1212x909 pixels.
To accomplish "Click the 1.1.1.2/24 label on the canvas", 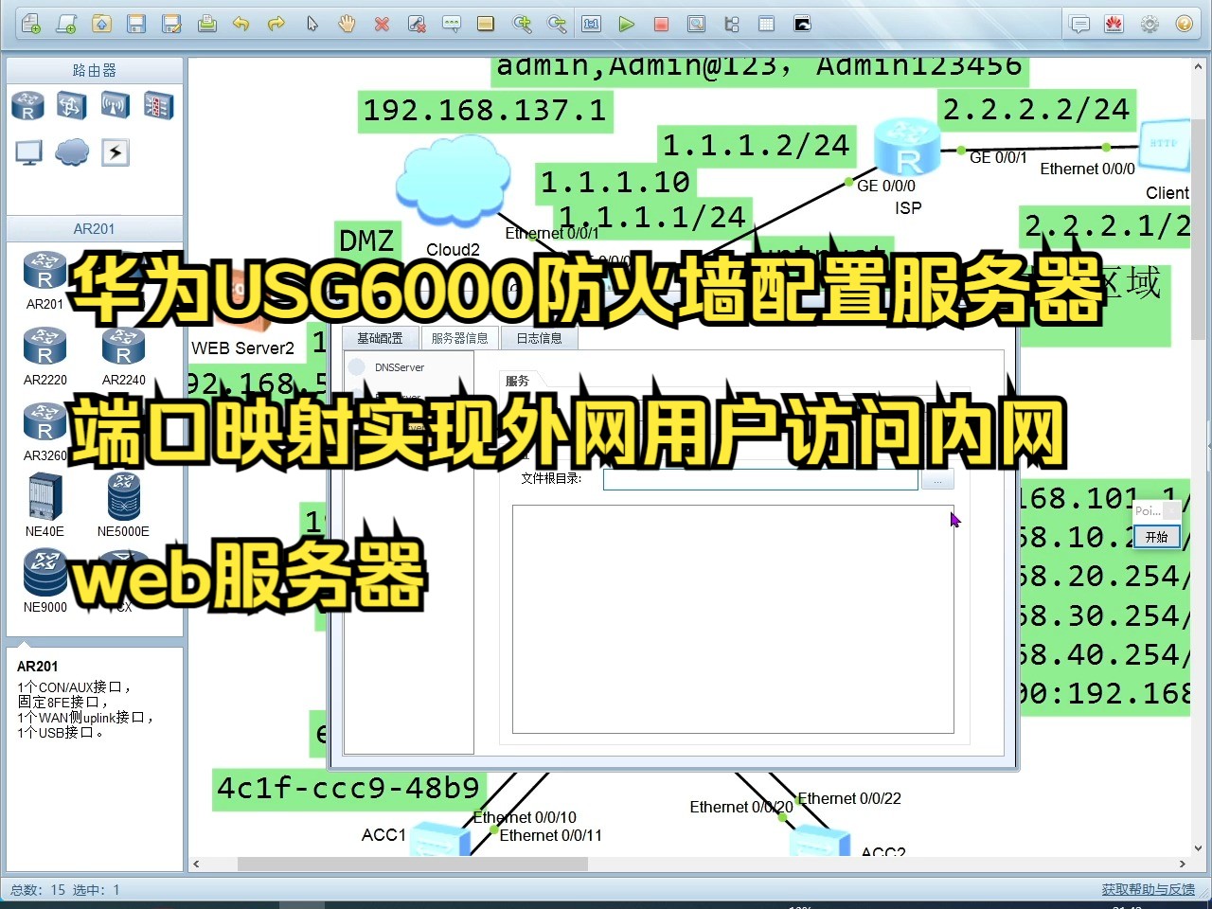I will 756,145.
